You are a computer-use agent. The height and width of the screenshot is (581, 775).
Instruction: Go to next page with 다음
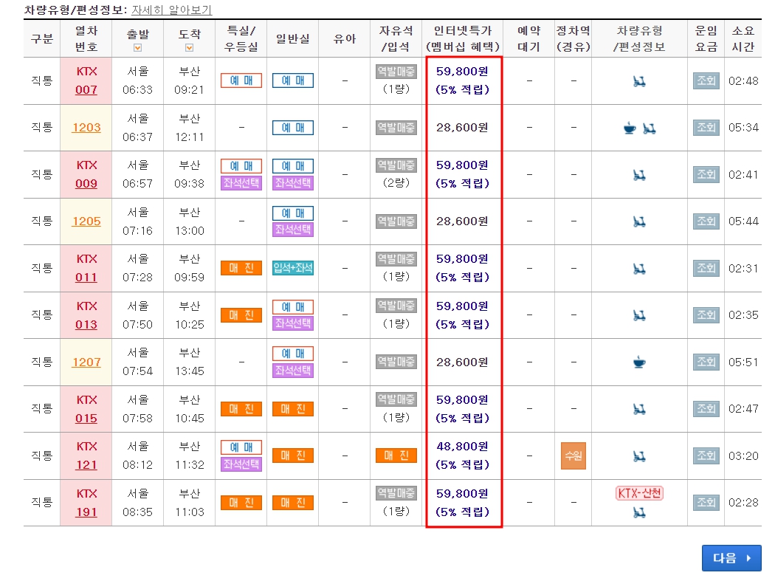[731, 558]
